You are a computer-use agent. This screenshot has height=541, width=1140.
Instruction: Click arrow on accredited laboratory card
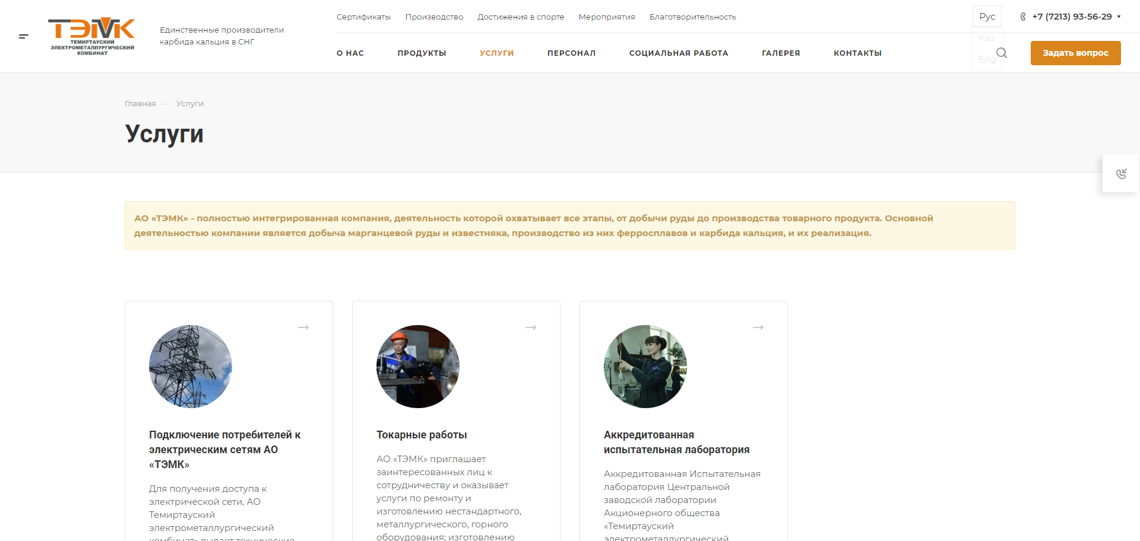tap(758, 327)
